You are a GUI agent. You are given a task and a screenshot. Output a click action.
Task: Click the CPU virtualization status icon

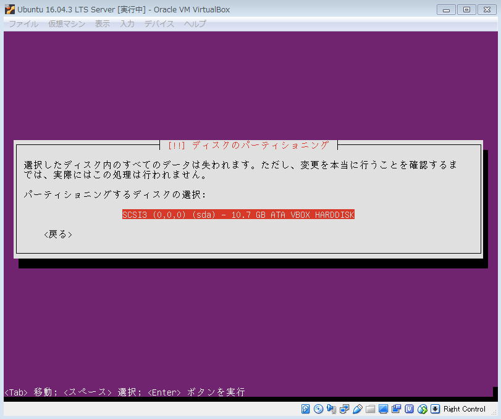410,409
